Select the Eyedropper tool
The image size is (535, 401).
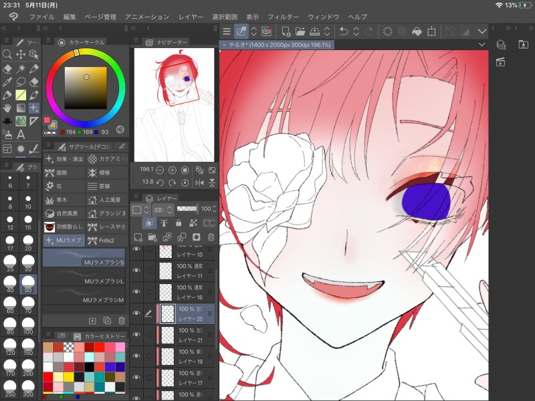tap(7, 82)
